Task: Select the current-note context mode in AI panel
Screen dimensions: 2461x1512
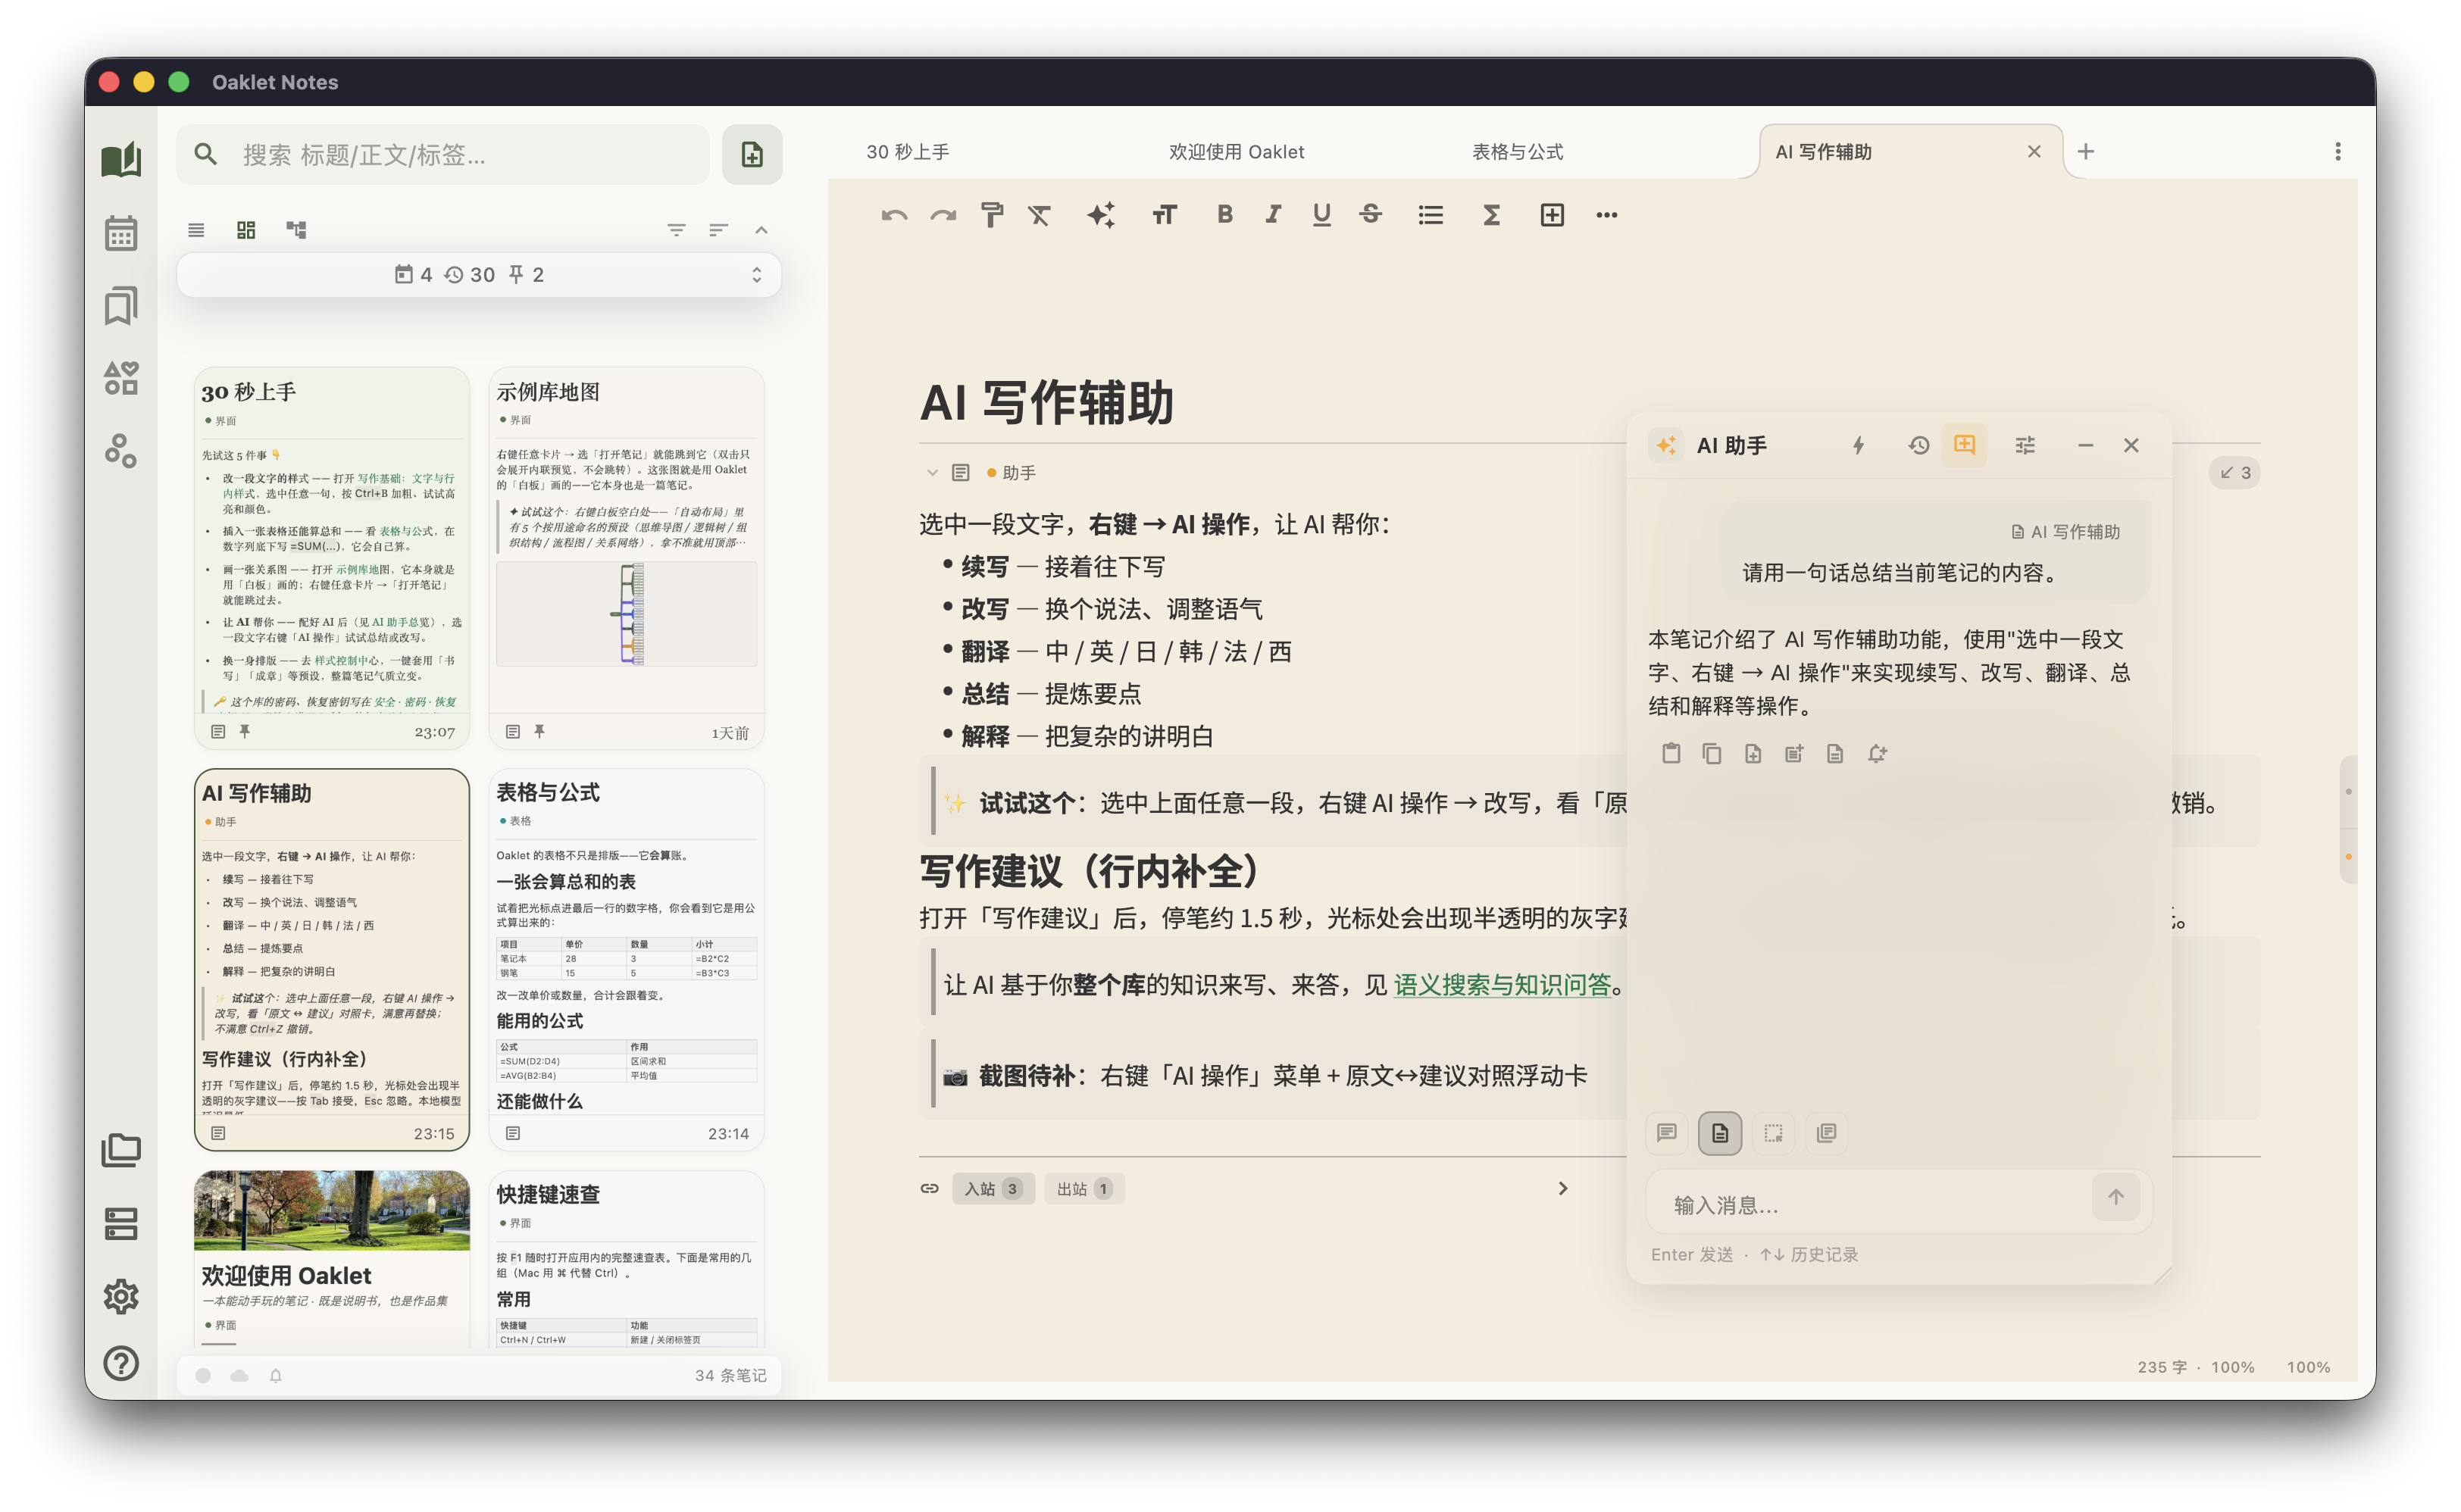Action: pos(1720,1133)
